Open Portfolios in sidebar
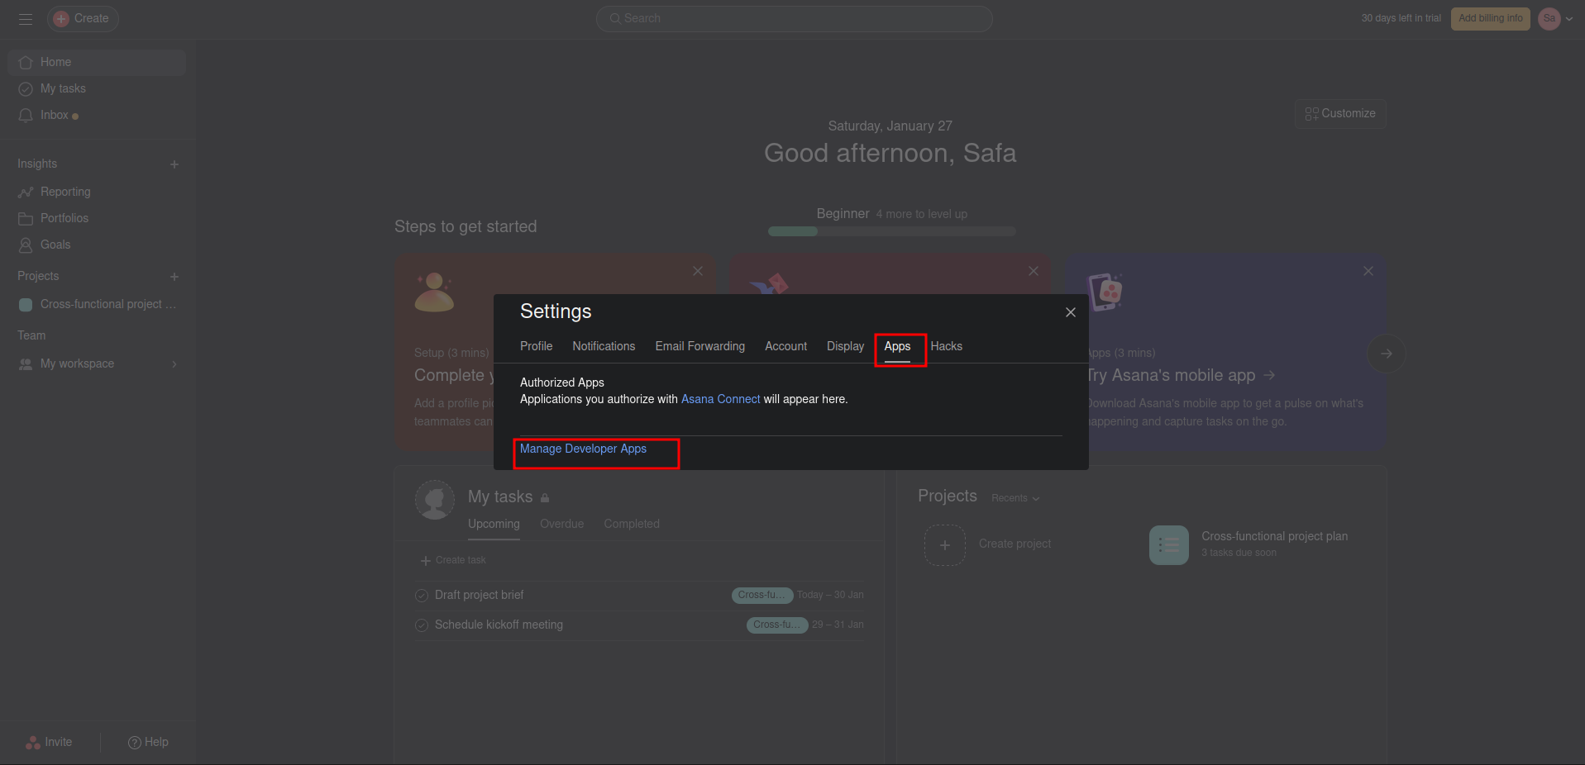Viewport: 1585px width, 765px height. (97, 218)
